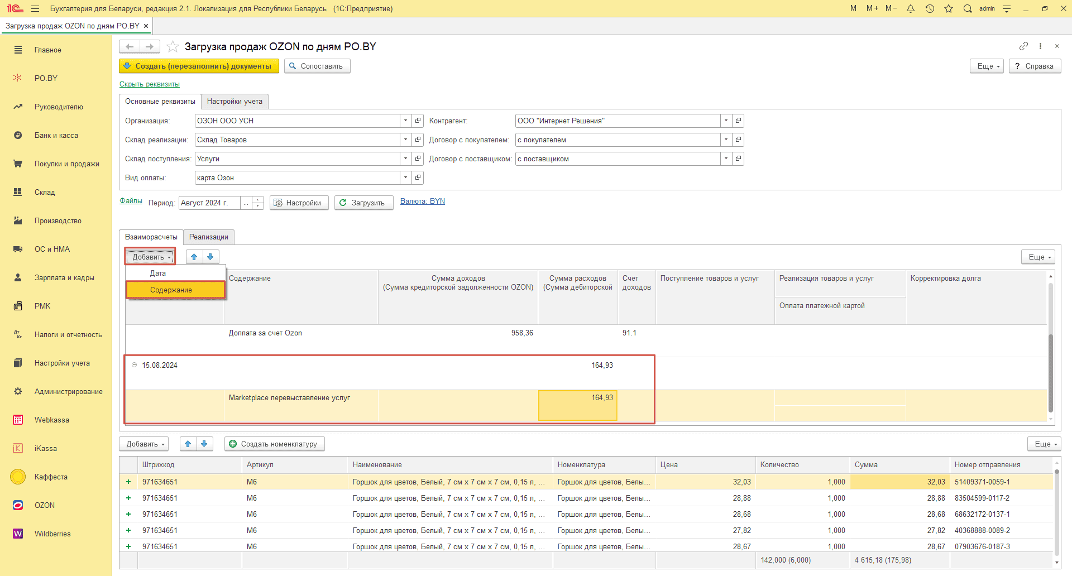
Task: Open the history clock icon
Action: (930, 8)
